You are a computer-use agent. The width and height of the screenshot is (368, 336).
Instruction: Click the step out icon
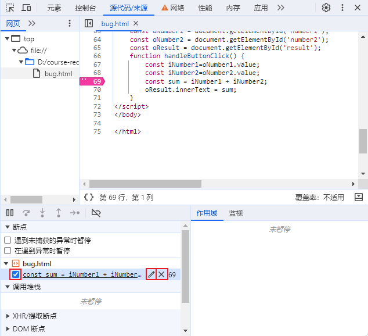[x=59, y=213]
